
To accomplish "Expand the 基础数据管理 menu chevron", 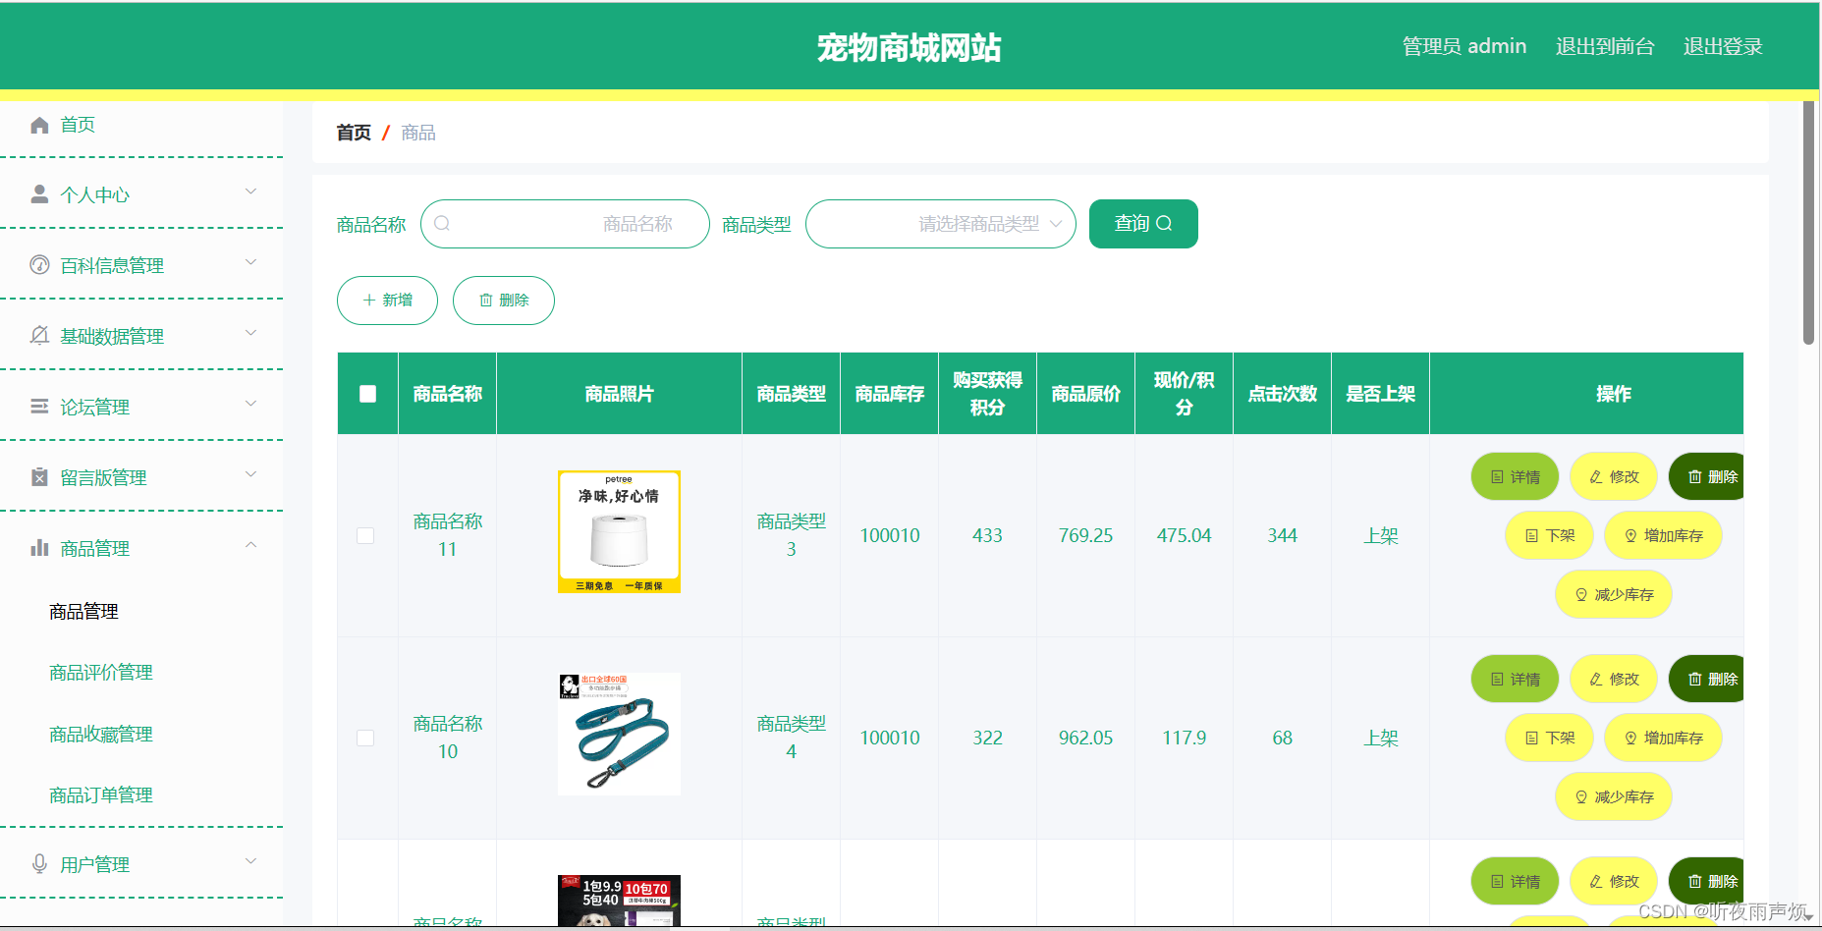I will point(250,333).
